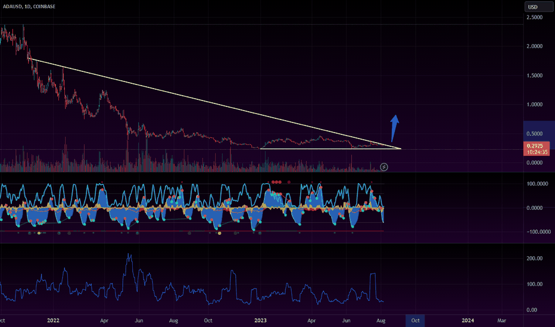
Task: Select the horizontal yellow support line
Action: [330, 149]
